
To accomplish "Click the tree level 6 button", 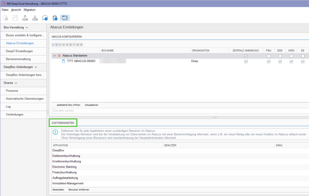I will (x=71, y=45).
